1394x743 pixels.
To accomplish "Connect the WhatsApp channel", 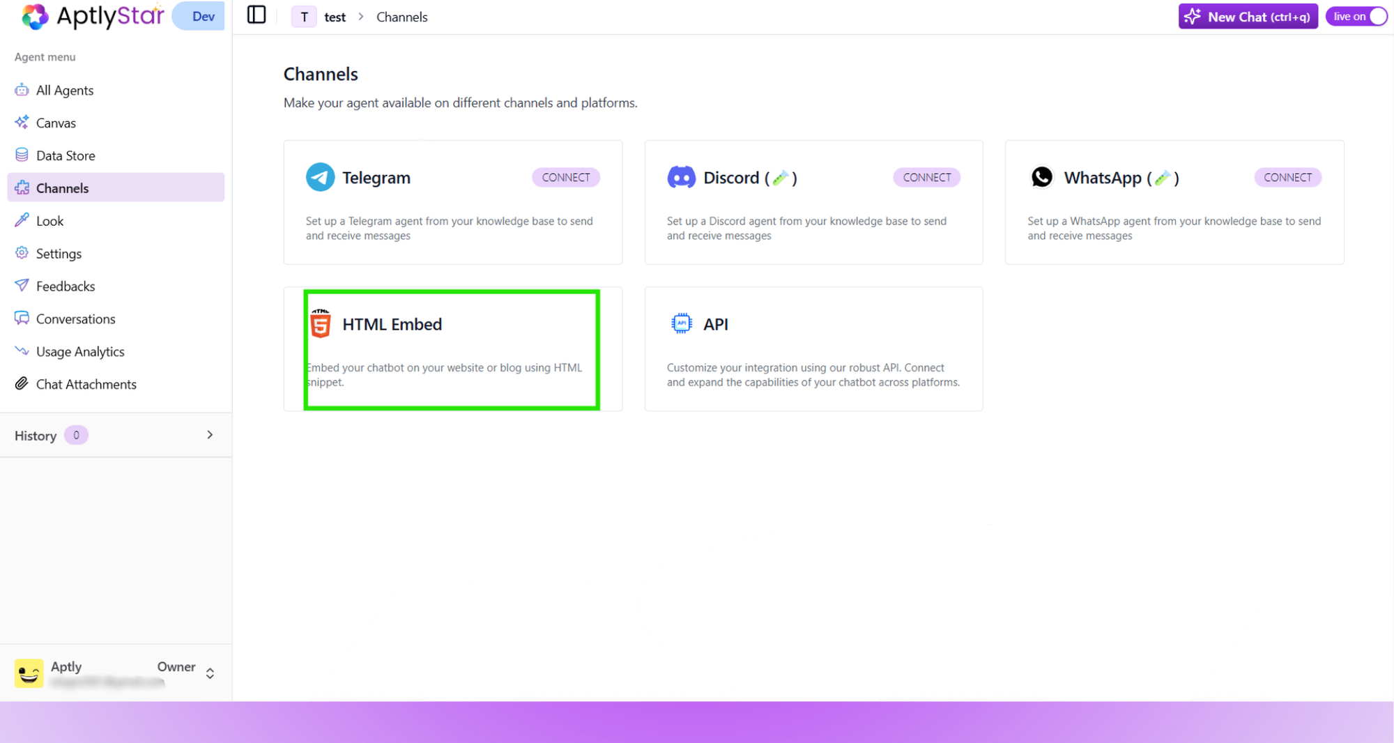I will pyautogui.click(x=1287, y=177).
